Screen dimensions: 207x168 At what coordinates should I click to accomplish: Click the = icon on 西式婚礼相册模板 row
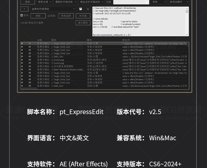pyautogui.click(x=22, y=66)
